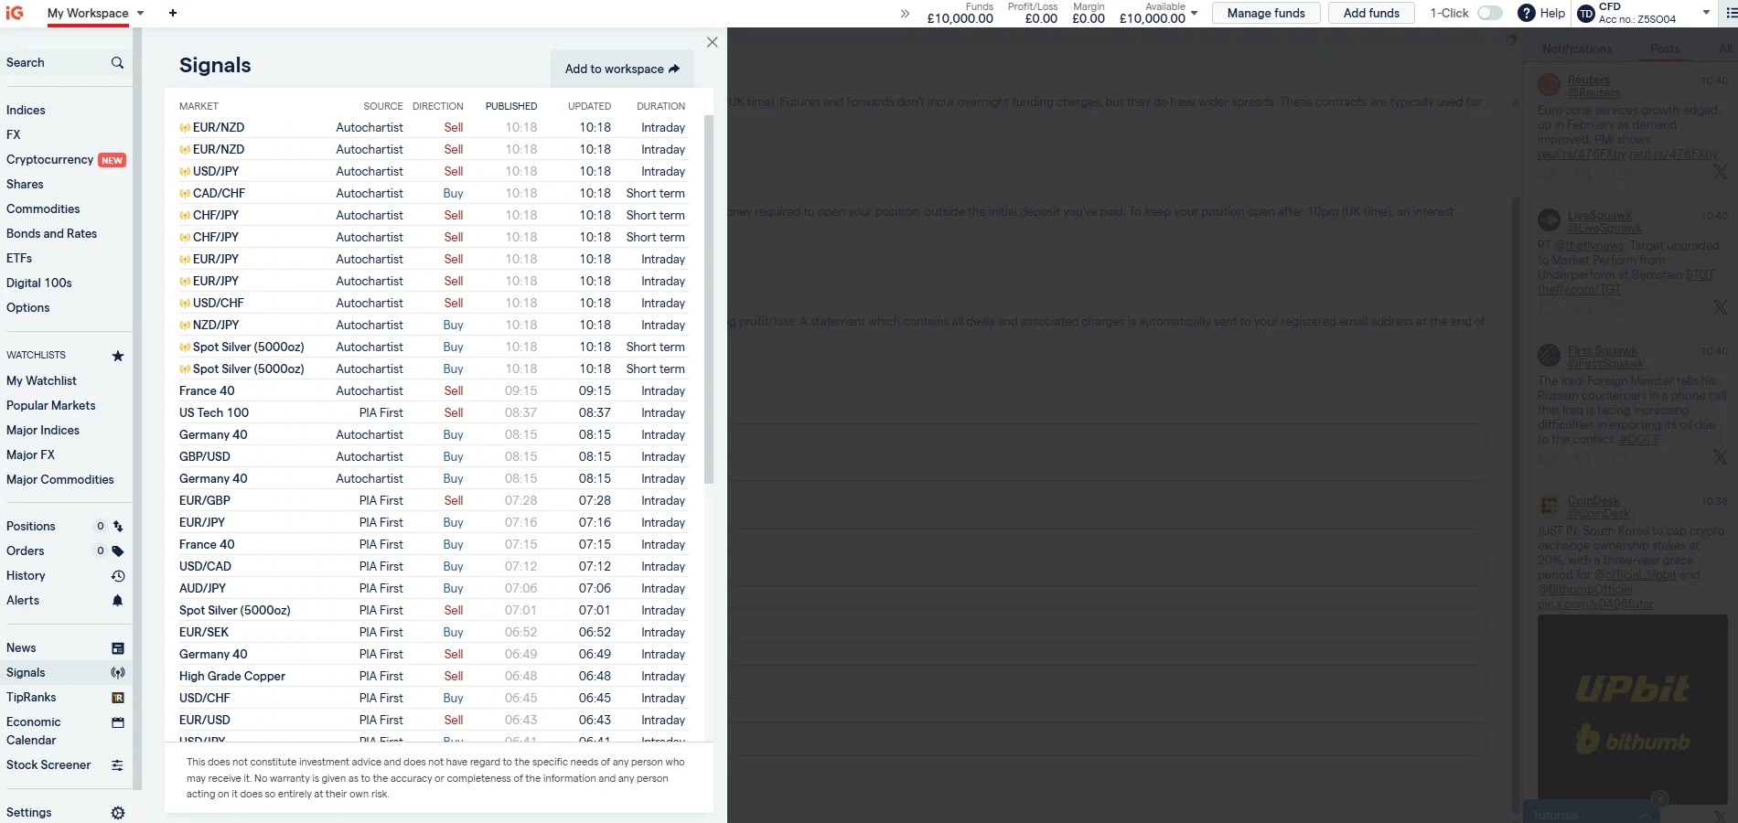Click the Manage funds button

point(1266,13)
